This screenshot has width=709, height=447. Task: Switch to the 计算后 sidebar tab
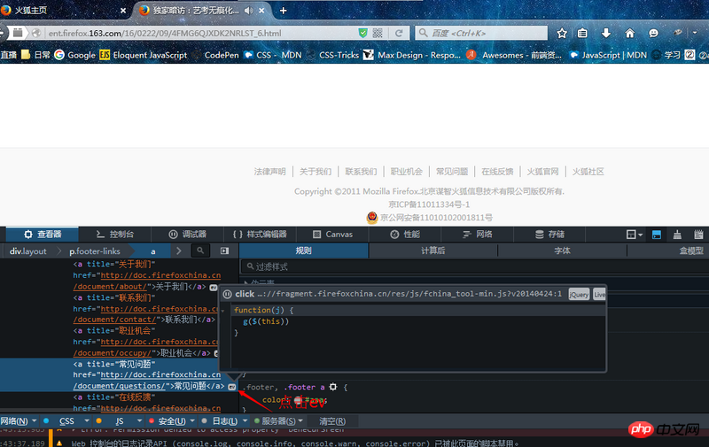tap(432, 250)
